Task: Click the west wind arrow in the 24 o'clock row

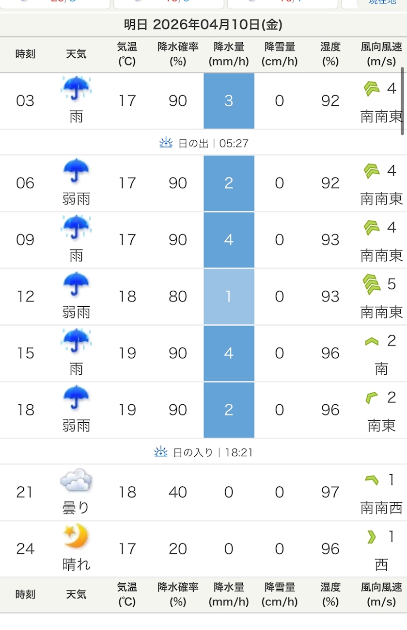Action: [372, 536]
